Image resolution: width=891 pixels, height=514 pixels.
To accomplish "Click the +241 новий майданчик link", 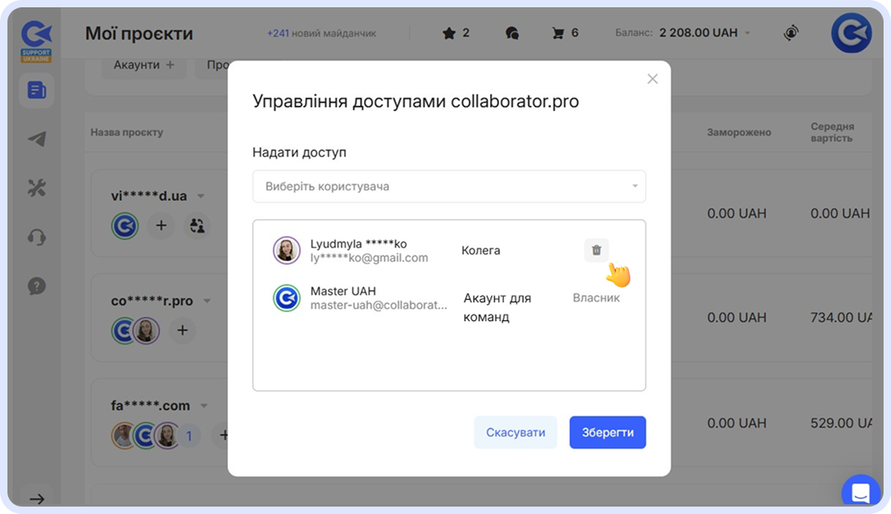I will tap(322, 33).
